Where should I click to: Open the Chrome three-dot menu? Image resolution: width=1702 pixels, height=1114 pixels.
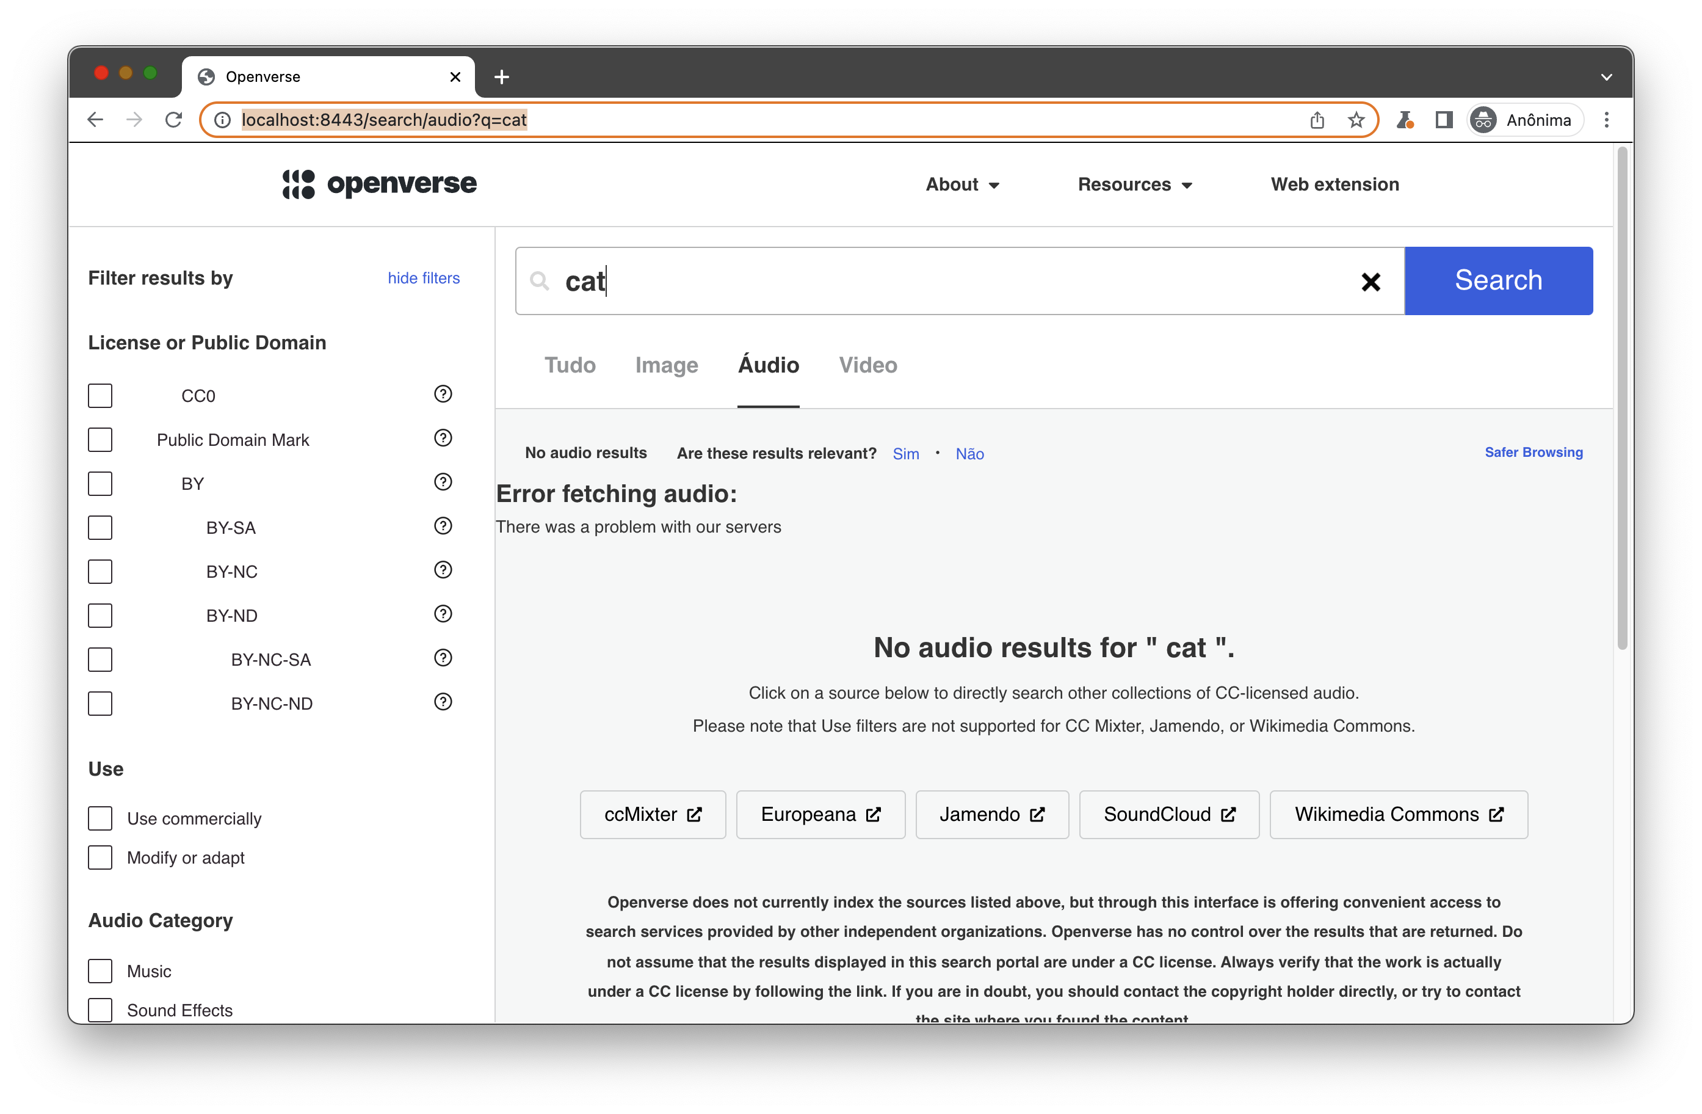click(1606, 120)
